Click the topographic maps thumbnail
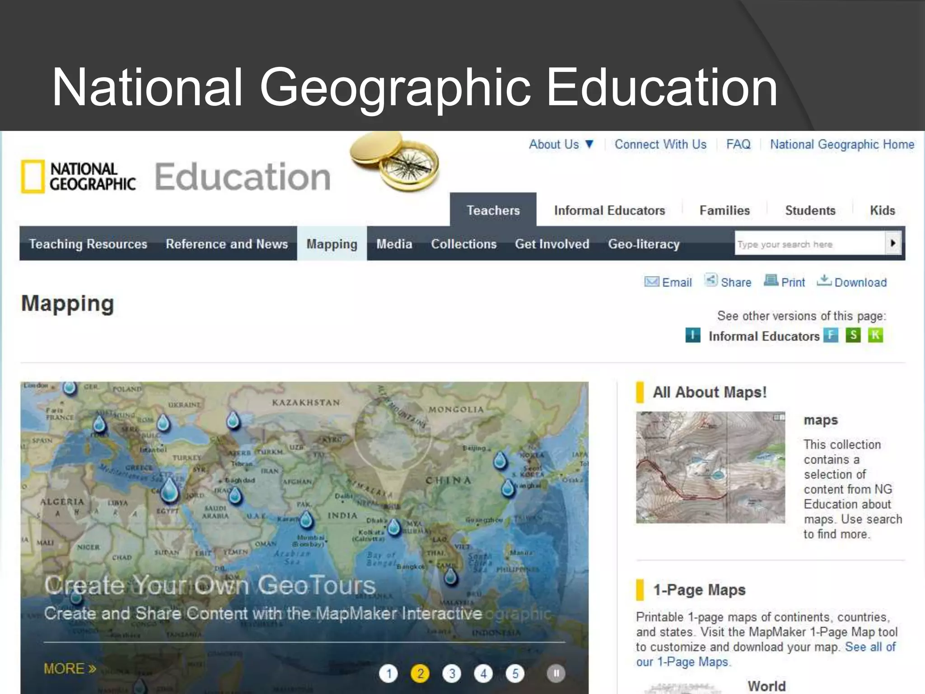925x694 pixels. (x=710, y=467)
